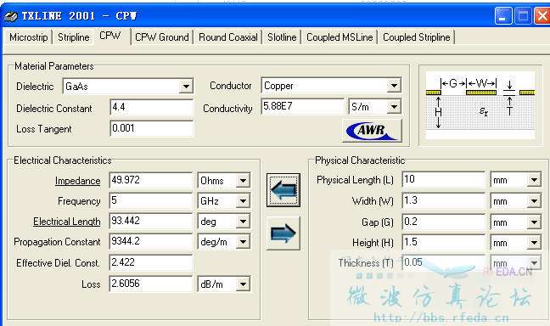Open the Propagation Constant deg/m dropdown
550x326 pixels.
(243, 242)
